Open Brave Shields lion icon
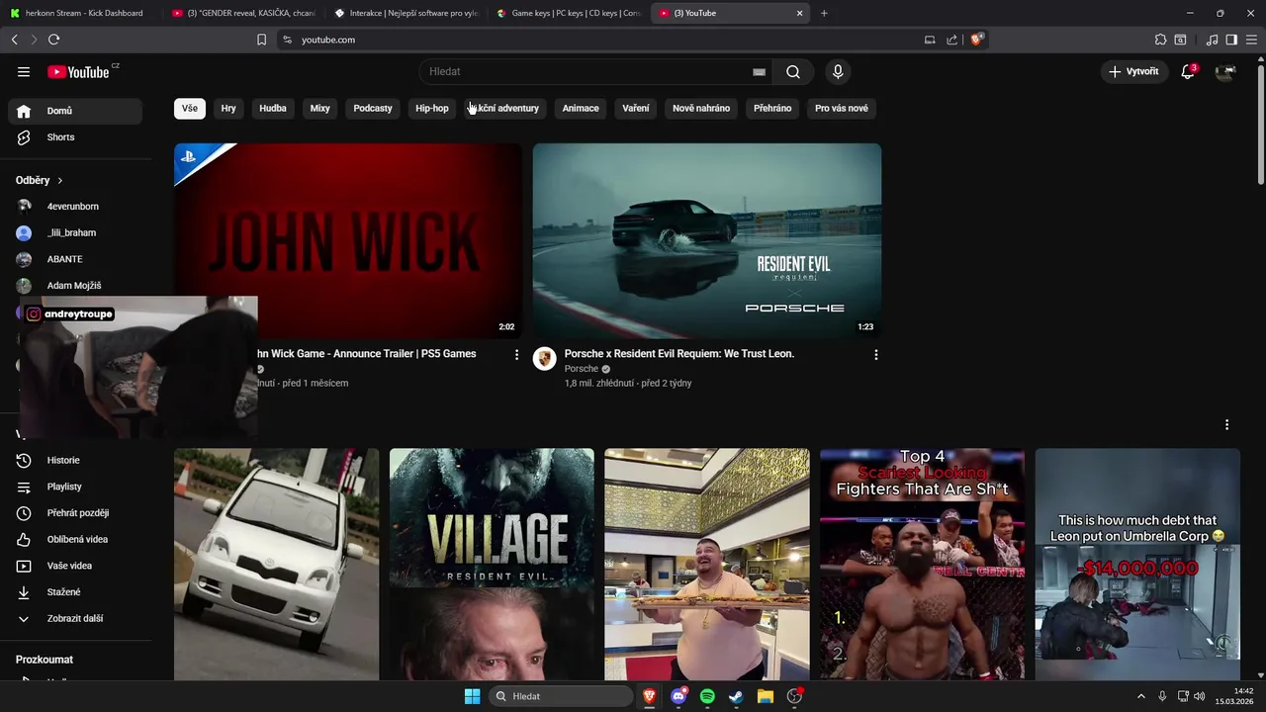1266x712 pixels. 977,40
